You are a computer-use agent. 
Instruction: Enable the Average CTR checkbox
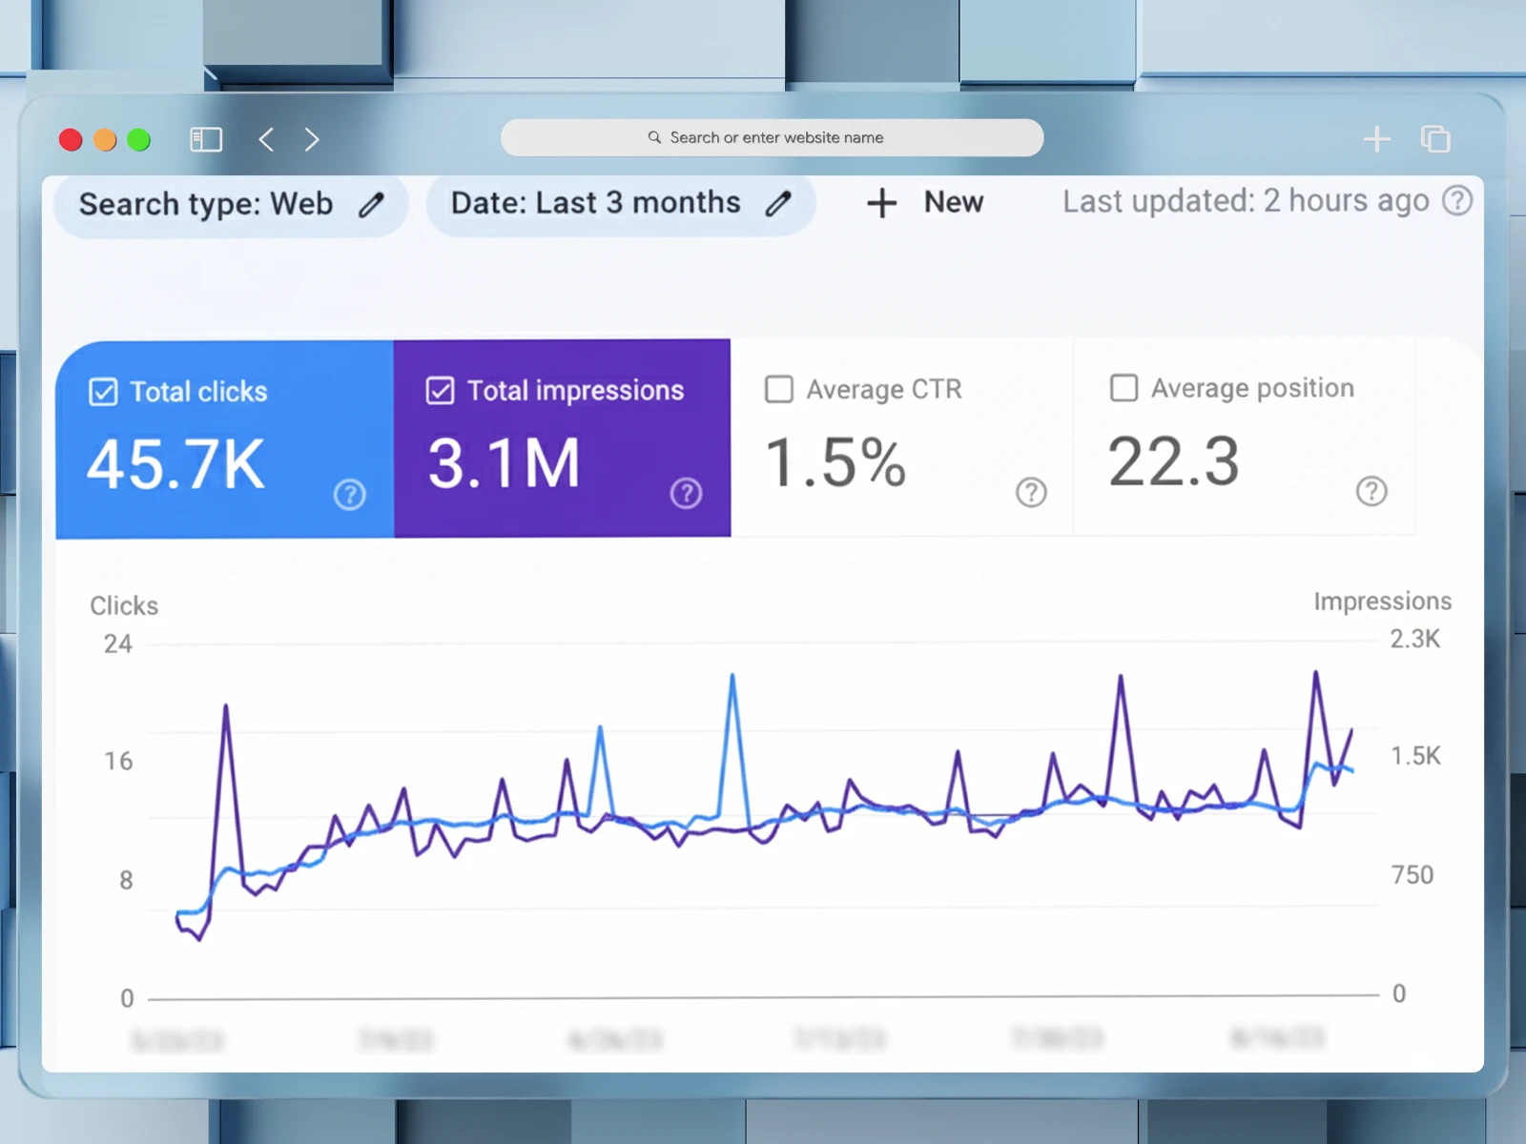click(x=779, y=390)
